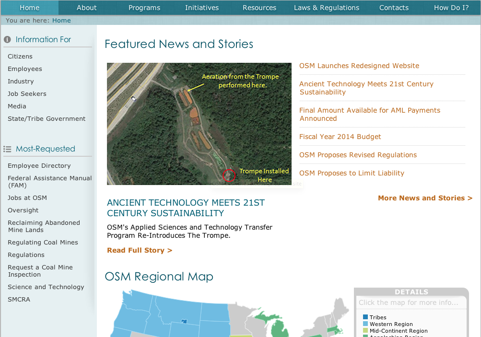Open State/Tribe Government link
Screen dimensions: 481x337
tap(47, 119)
